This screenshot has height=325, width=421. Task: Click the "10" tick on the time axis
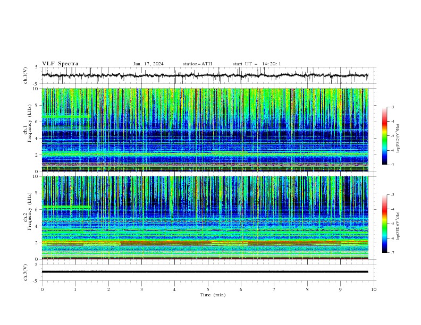click(x=374, y=289)
